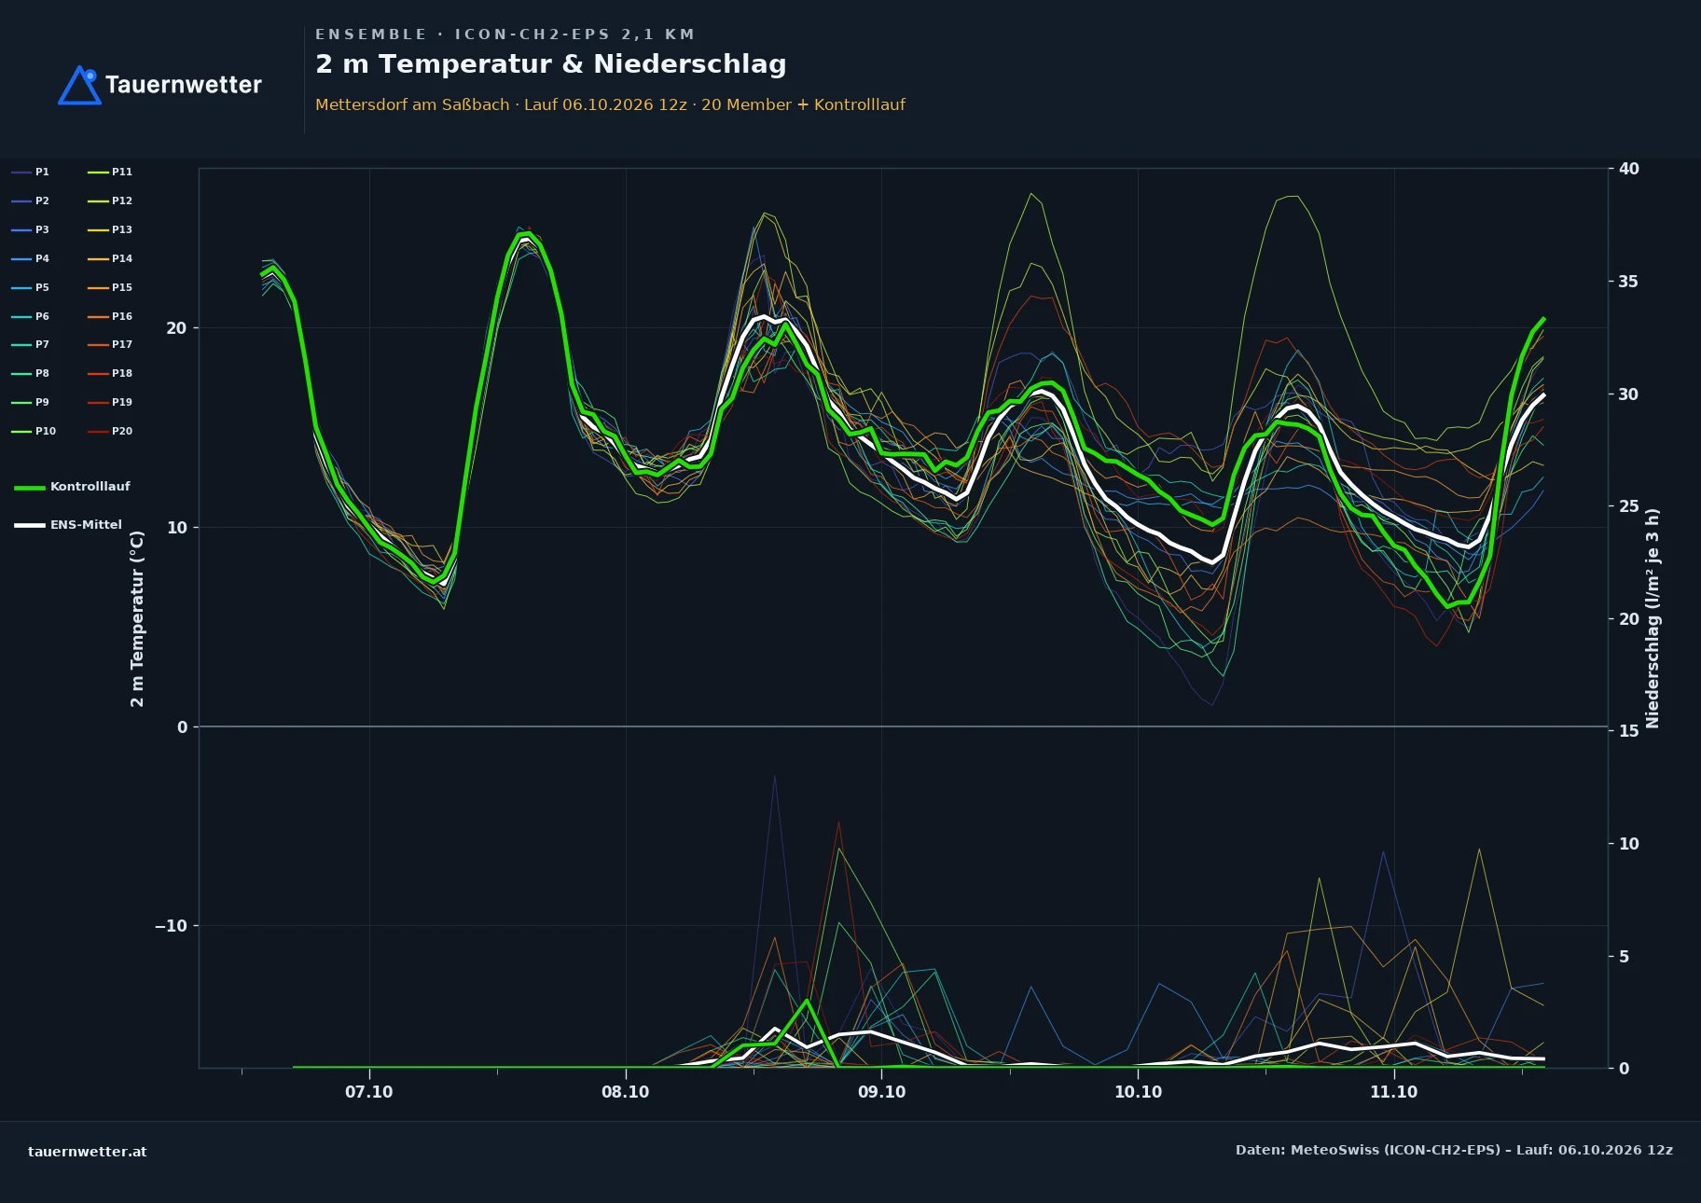Viewport: 1701px width, 1203px height.
Task: Toggle the Kontrolllauf legend entry
Action: click(x=72, y=487)
